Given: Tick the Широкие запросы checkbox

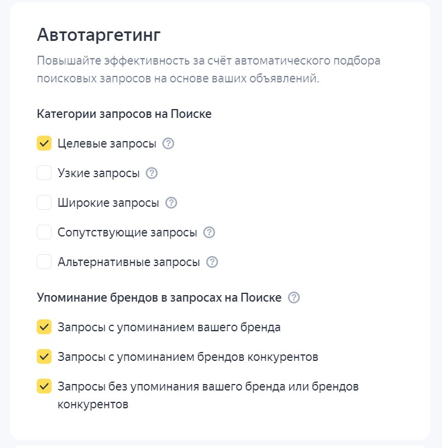Looking at the screenshot, I should 44,203.
